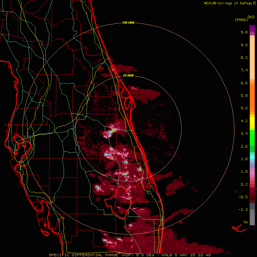Viewport: 257px width, 257px height.
Task: Click the 22:40 timestamp
Action: 204,255
